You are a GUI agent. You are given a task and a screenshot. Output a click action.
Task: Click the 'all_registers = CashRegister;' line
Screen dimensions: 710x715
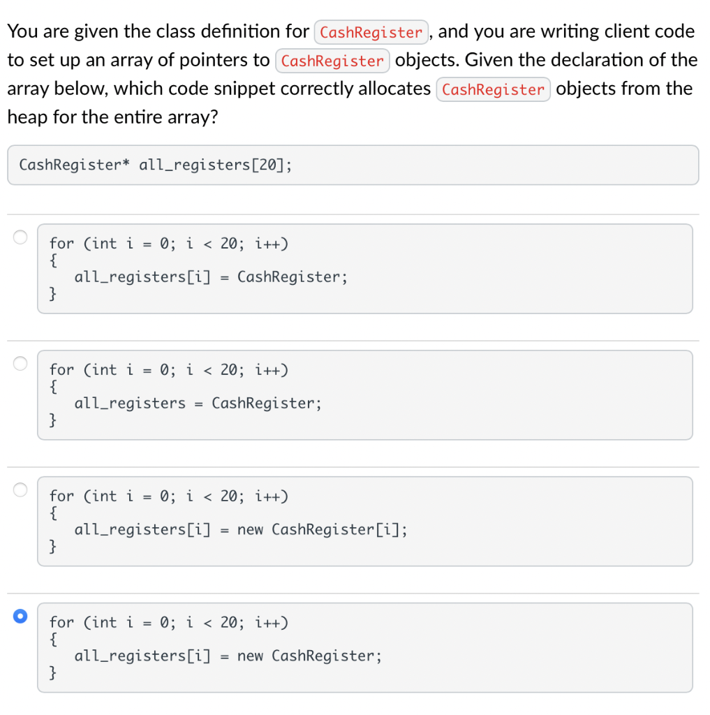pyautogui.click(x=185, y=403)
